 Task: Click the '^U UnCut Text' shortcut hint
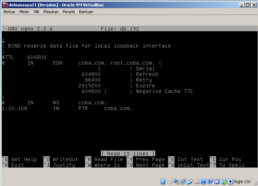[189, 165]
